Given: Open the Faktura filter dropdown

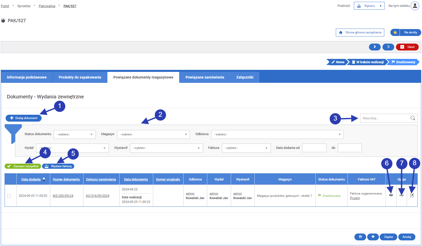Looking at the screenshot, I should [x=246, y=148].
